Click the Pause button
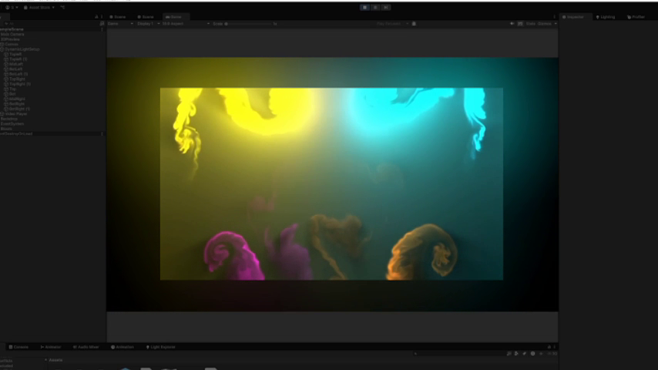The height and width of the screenshot is (370, 658). tap(375, 8)
